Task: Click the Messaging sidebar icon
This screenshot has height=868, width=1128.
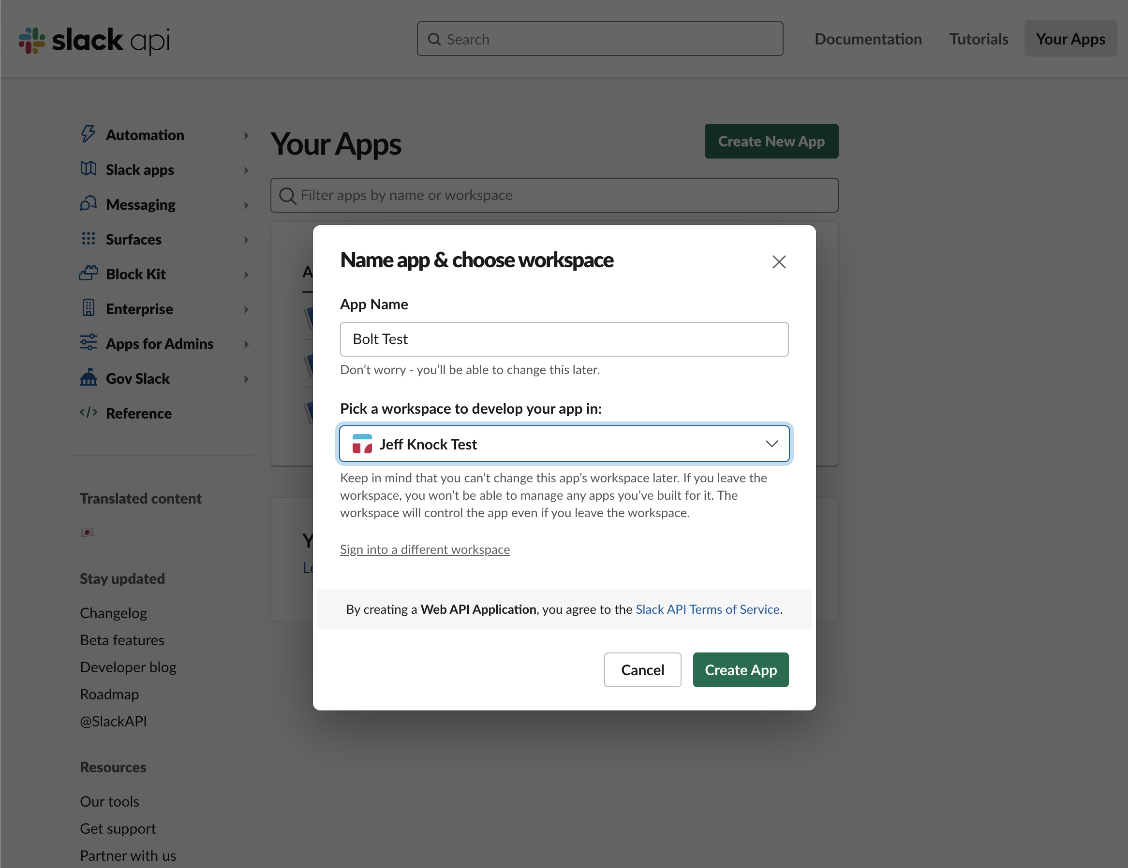Action: point(89,204)
